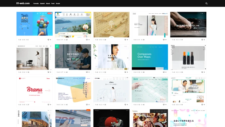Open the About menu item
Image resolution: width=225 pixels, height=127 pixels.
click(48, 4)
